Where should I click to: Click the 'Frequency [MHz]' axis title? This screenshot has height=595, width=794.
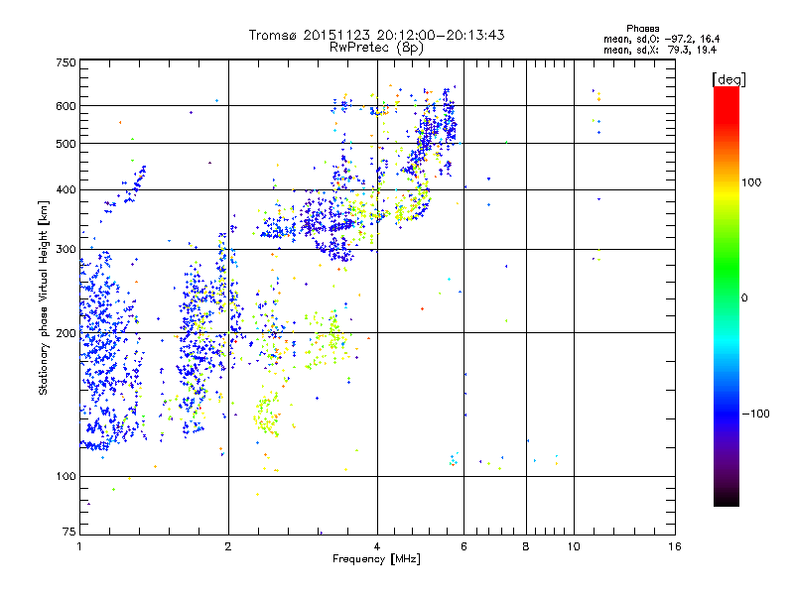click(376, 559)
